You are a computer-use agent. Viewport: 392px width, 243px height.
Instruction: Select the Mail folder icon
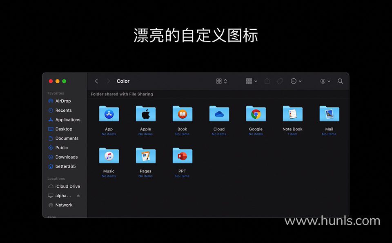tap(330, 114)
